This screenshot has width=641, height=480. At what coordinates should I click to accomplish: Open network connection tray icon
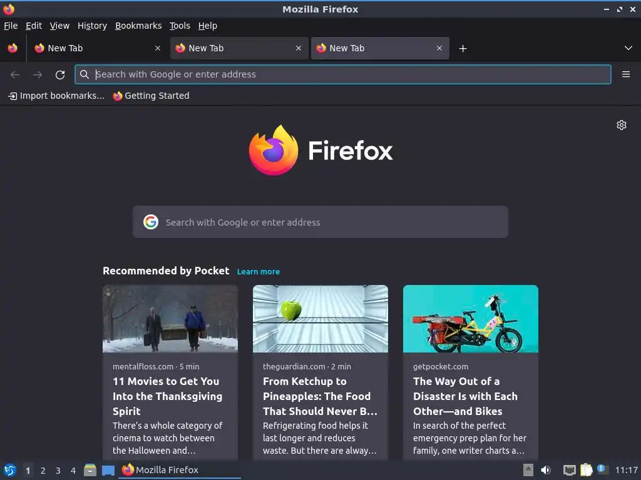pyautogui.click(x=570, y=470)
